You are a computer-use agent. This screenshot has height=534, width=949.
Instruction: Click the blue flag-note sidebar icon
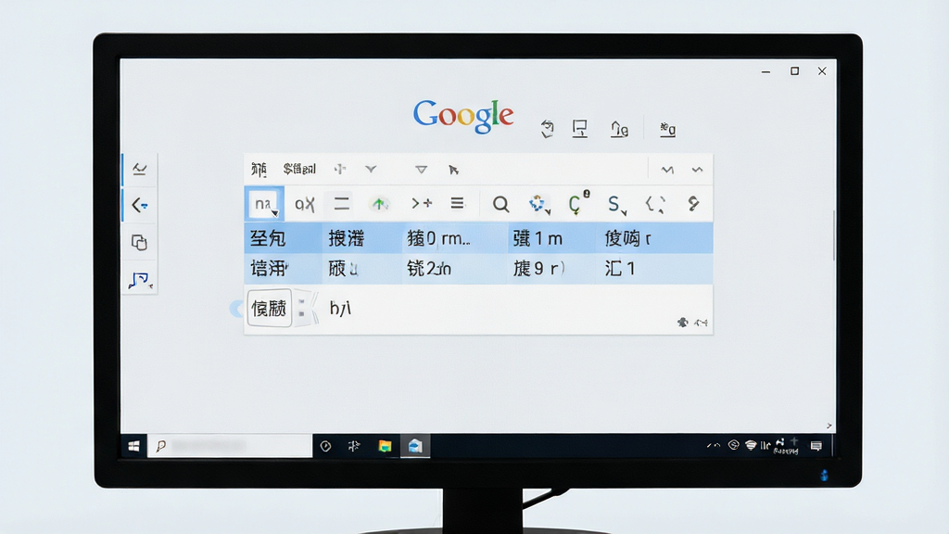pyautogui.click(x=140, y=280)
